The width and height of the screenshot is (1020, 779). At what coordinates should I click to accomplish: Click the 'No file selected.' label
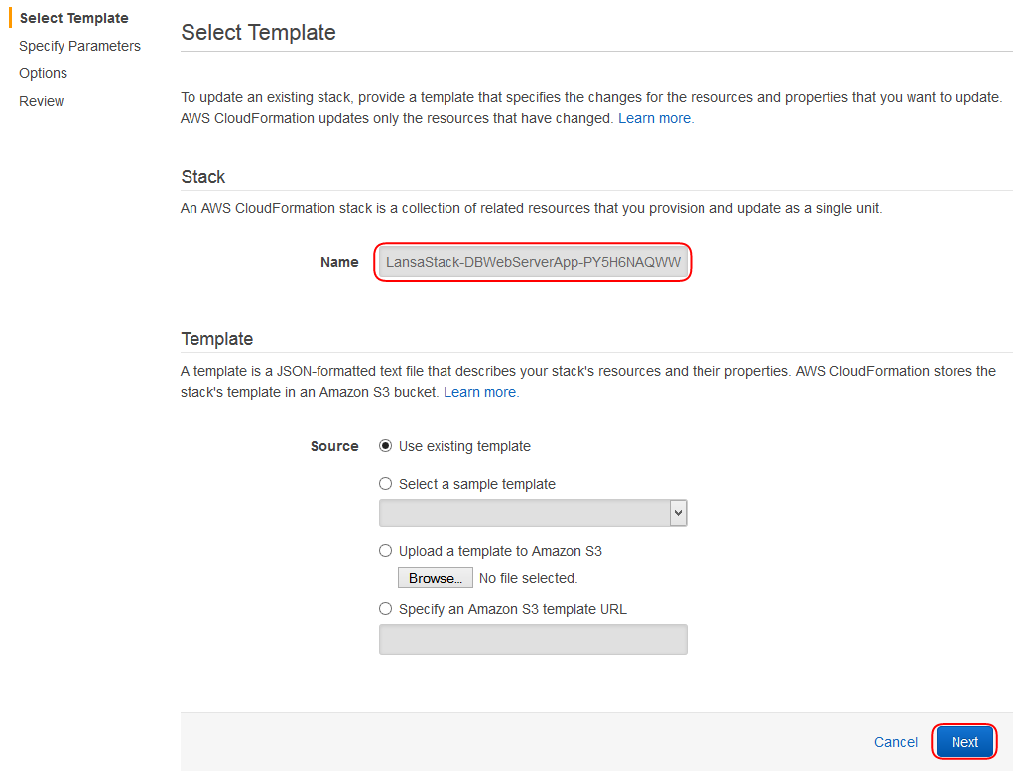point(528,578)
